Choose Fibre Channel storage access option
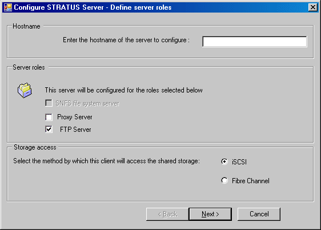Screen dimensions: 321x230 point(224,180)
